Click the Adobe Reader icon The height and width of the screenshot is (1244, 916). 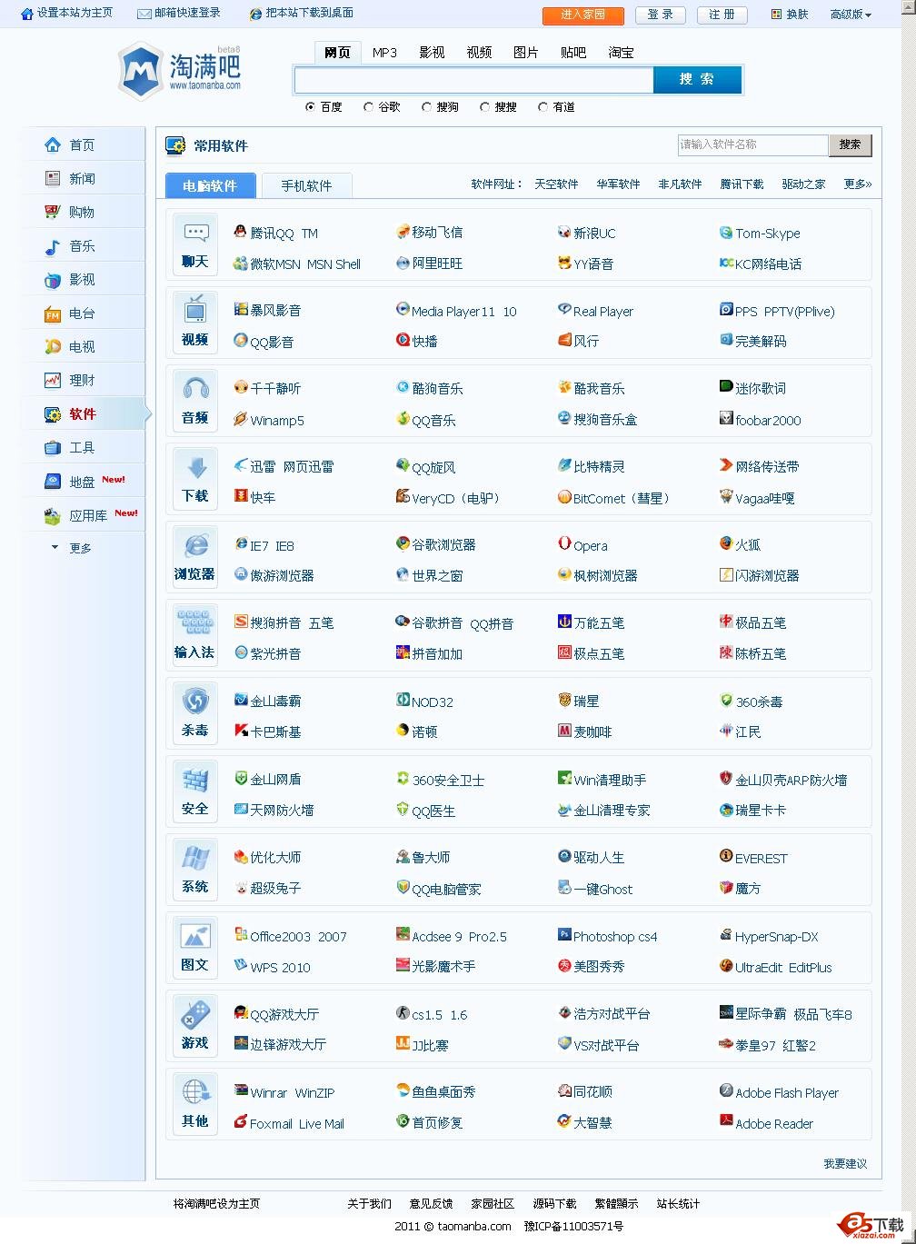[726, 1121]
